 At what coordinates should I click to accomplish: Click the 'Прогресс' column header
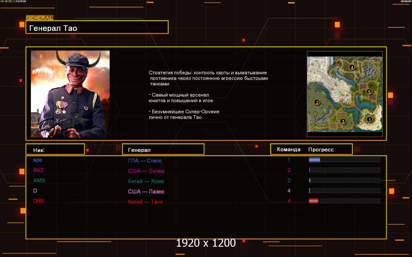pyautogui.click(x=321, y=149)
